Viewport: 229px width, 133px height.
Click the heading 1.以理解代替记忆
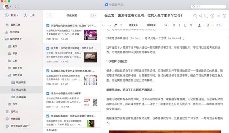tap(117, 61)
